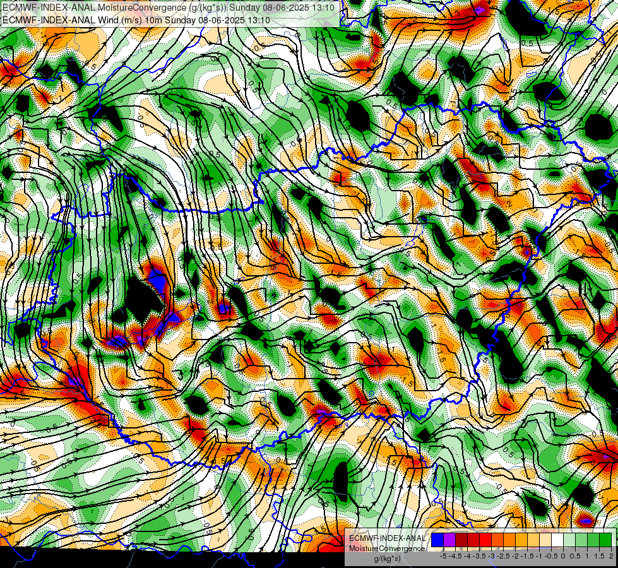
Task: Click the -4 legend scale value
Action: pos(467,556)
